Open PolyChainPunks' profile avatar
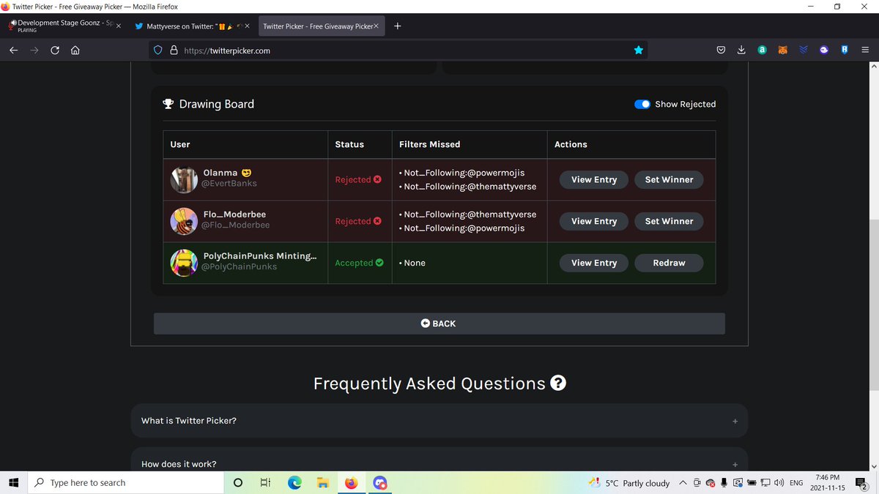 point(184,263)
